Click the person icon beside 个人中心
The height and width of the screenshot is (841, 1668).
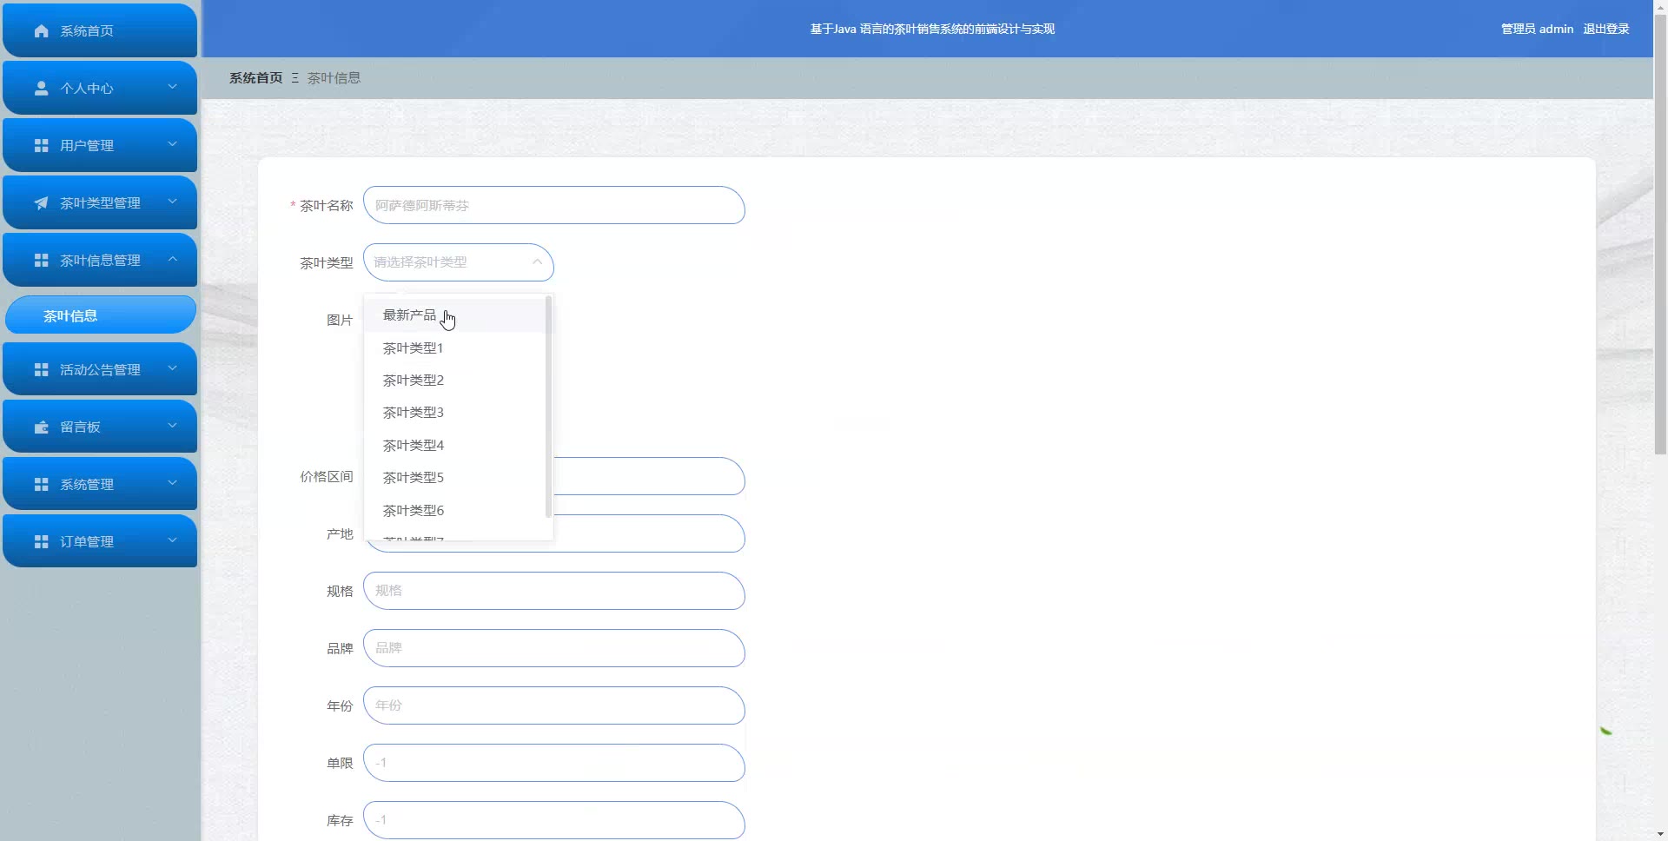pyautogui.click(x=41, y=88)
